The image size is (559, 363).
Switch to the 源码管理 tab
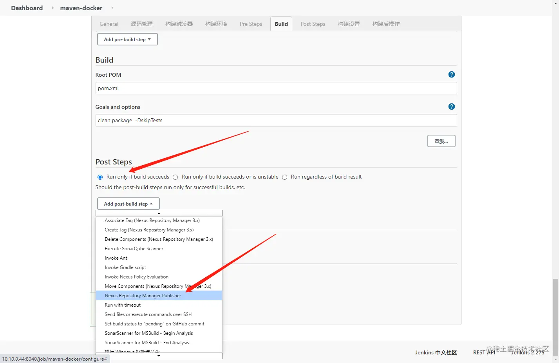point(142,24)
